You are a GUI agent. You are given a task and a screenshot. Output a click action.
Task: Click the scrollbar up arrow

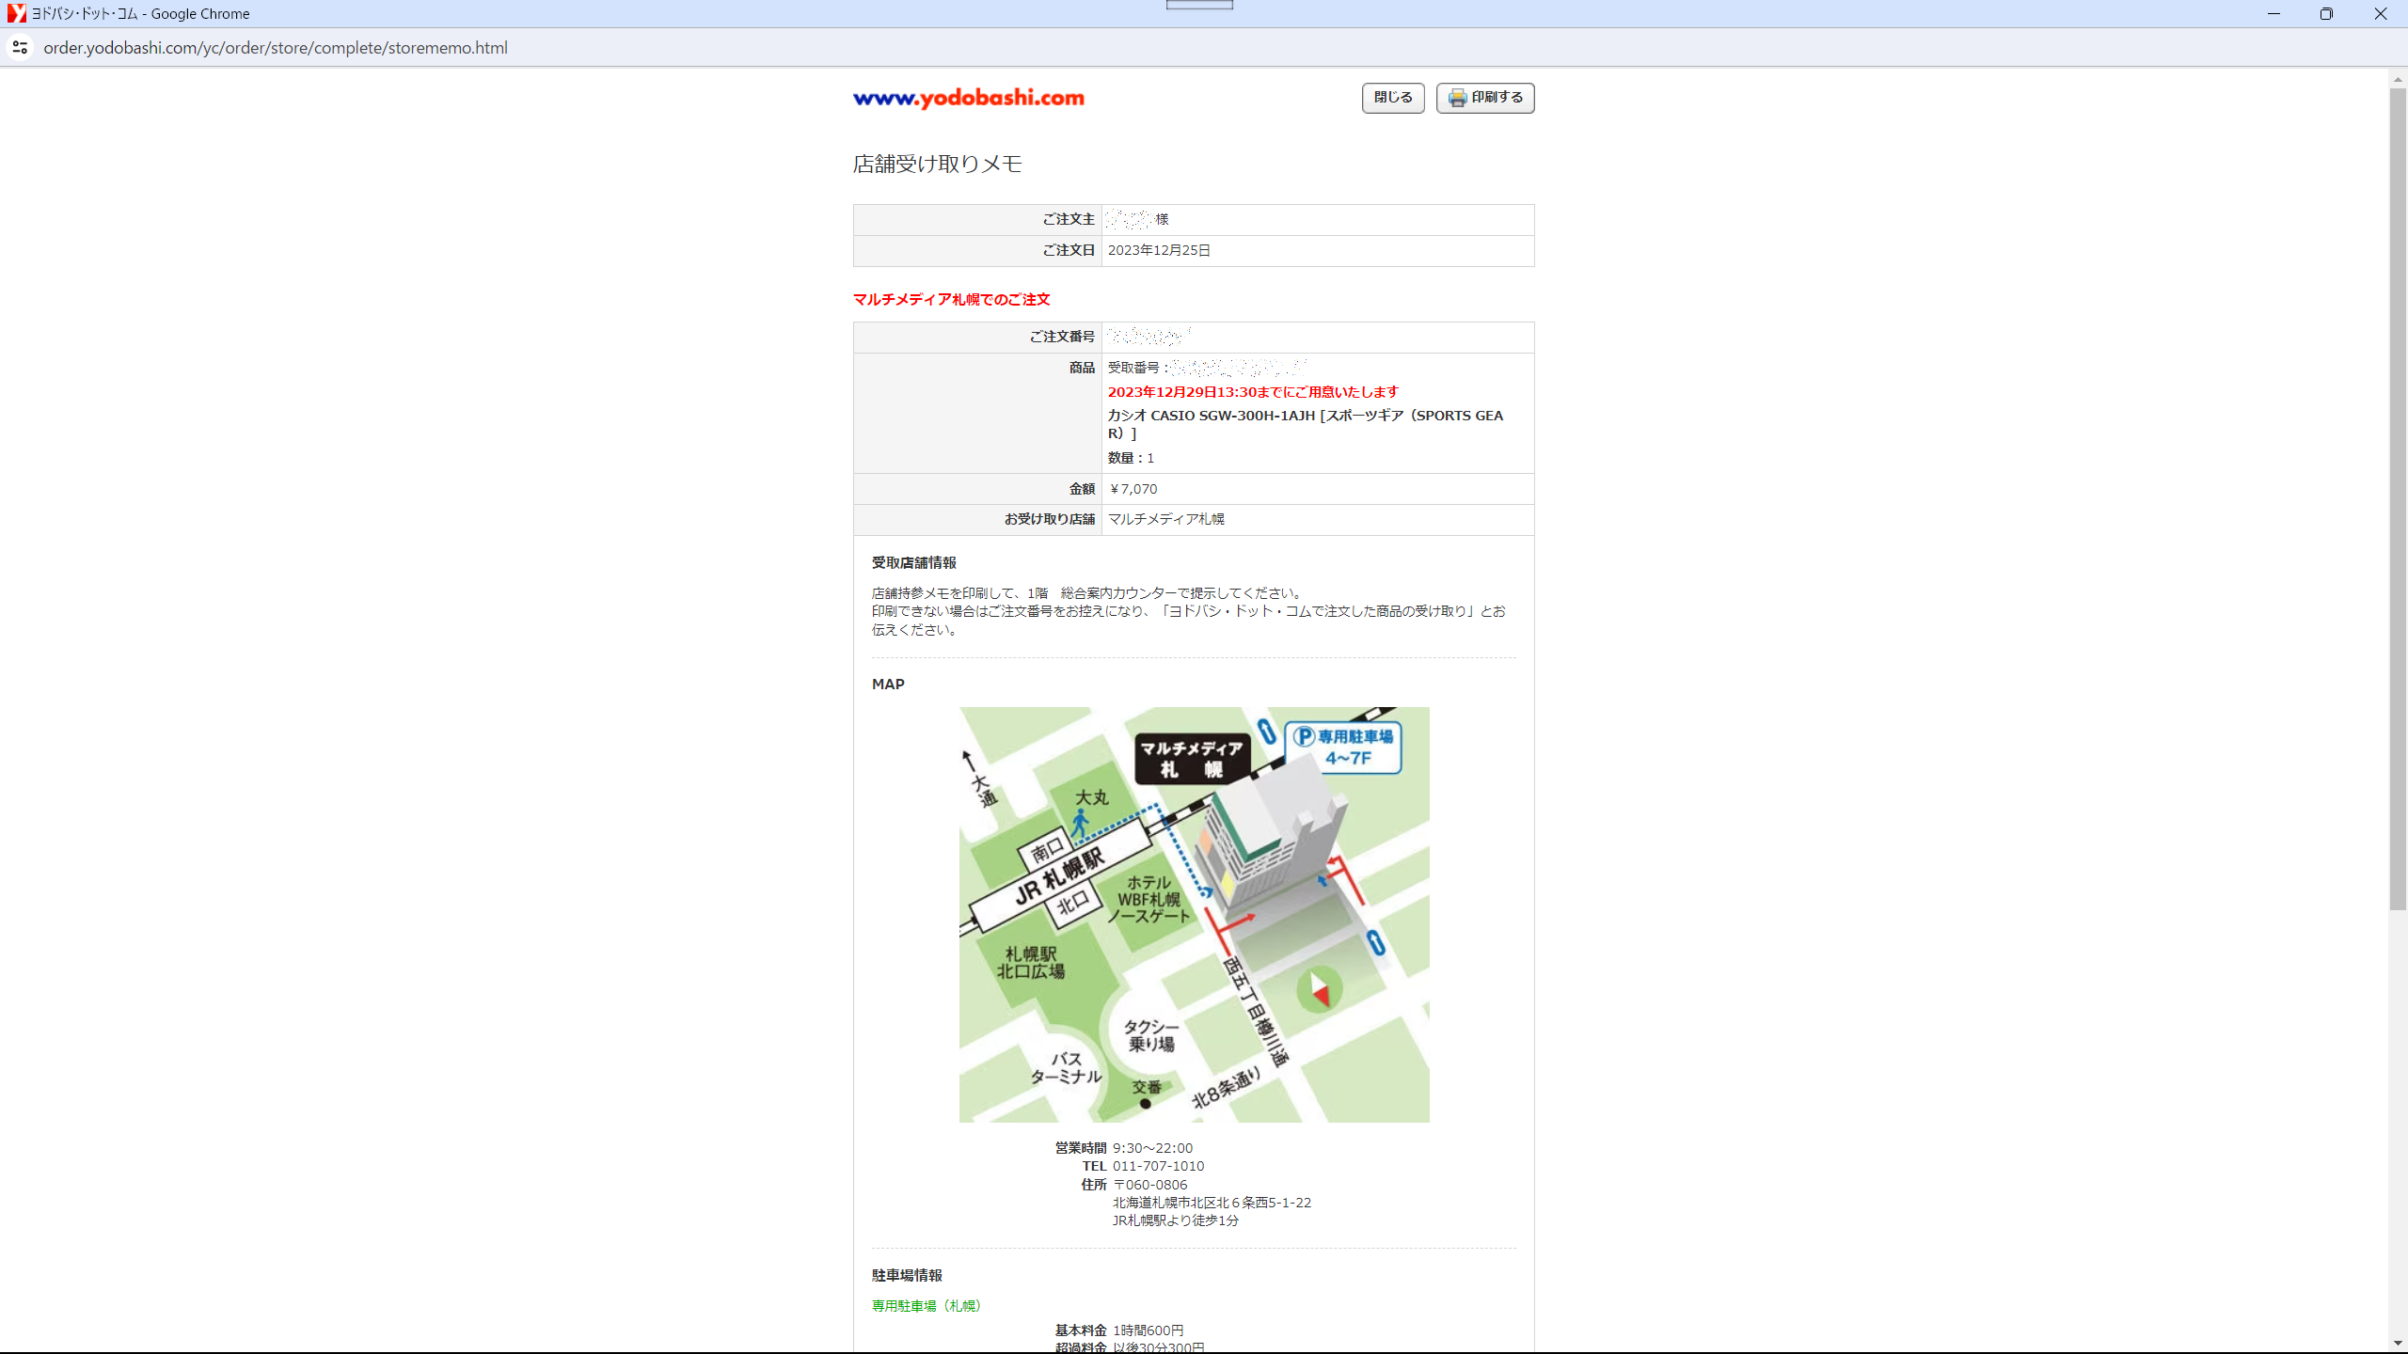tap(2399, 79)
